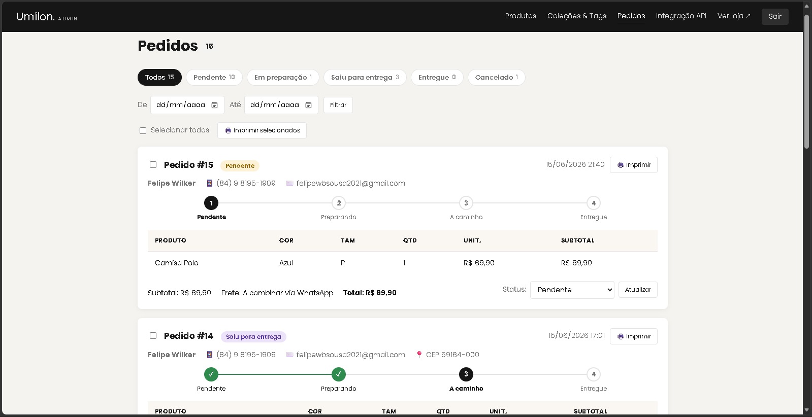This screenshot has height=417, width=812.
Task: Click location pin beside CEP 59164-000
Action: (419, 355)
